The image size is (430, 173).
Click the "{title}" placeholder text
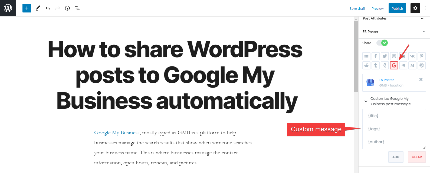pyautogui.click(x=373, y=116)
